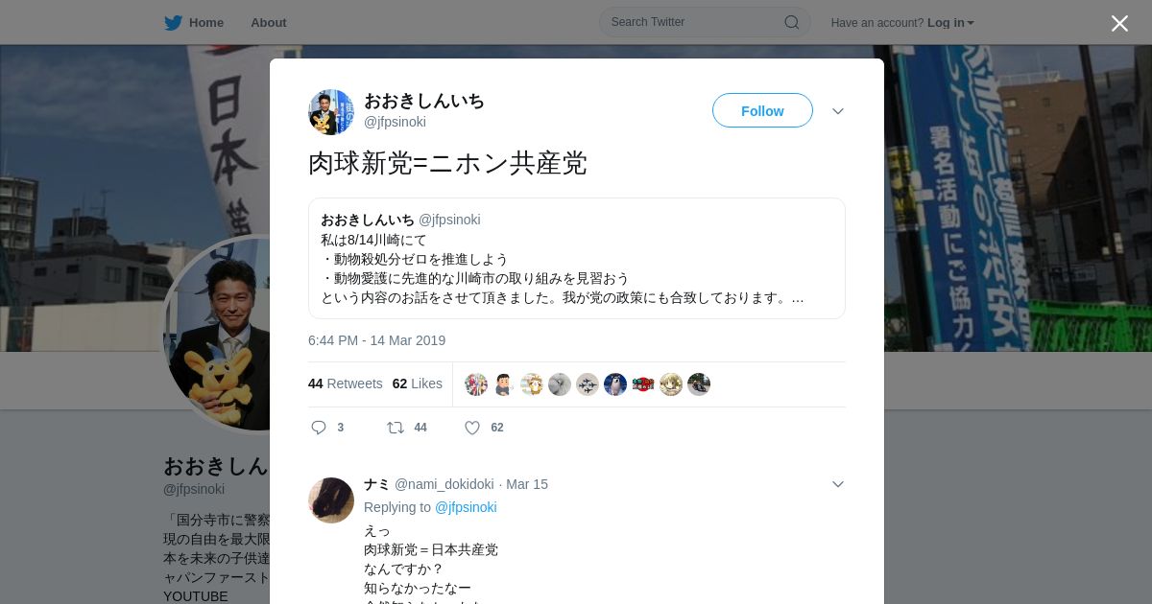Click the retweet icon under the tweet

[396, 428]
